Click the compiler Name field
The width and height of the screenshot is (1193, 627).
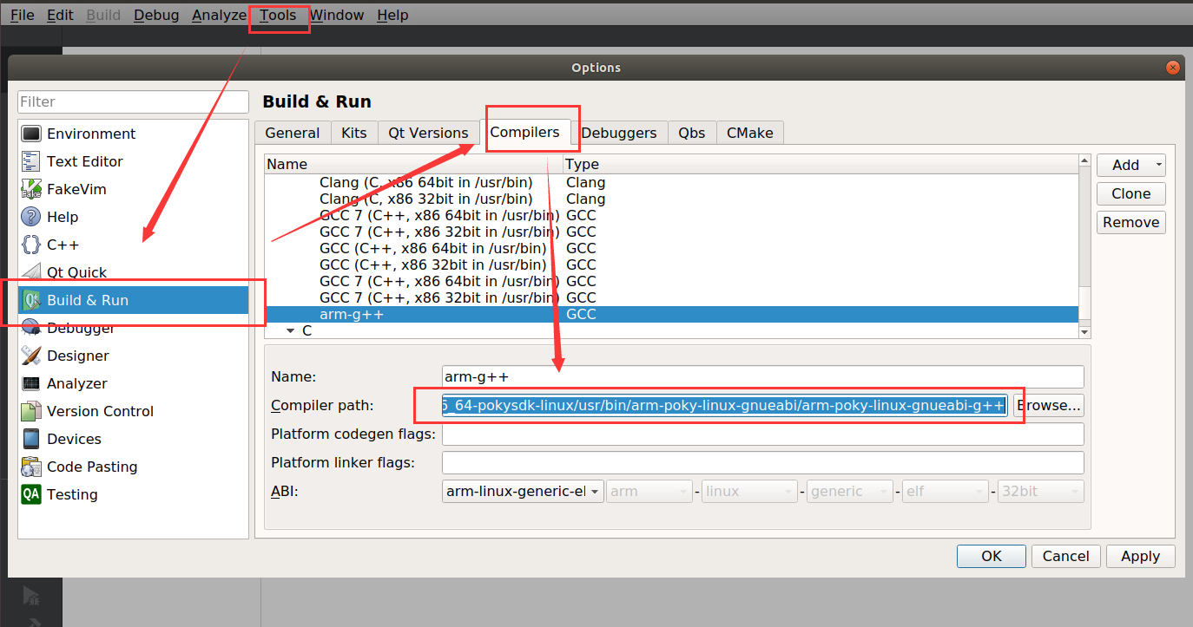tap(763, 376)
